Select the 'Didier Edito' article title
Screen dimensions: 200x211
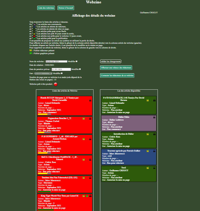tap(124, 117)
